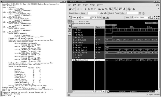Image resolution: width=161 pixels, height=97 pixels.
Task: Move cursor to next edge arrow
Action: tap(108, 17)
